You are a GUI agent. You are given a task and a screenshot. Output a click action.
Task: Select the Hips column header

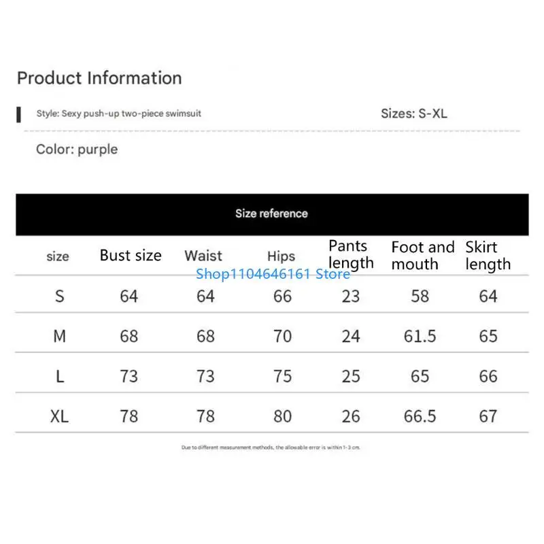point(281,256)
